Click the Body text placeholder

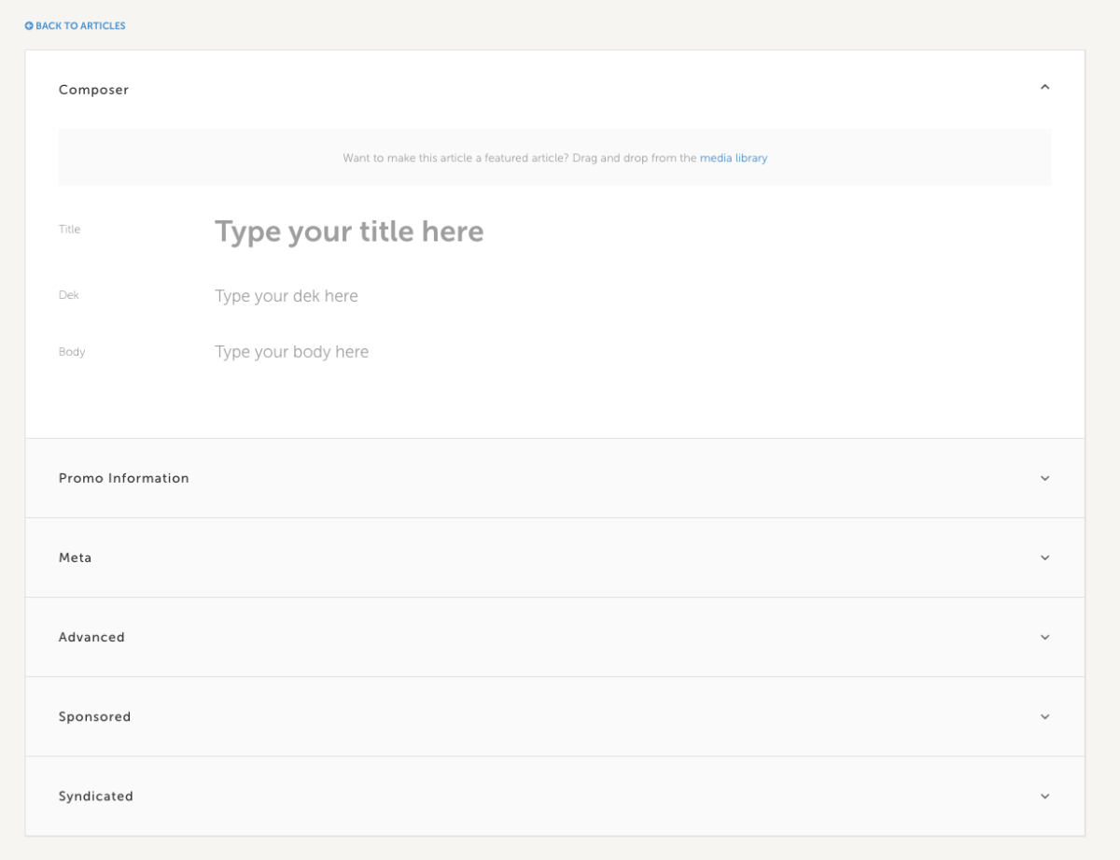(291, 351)
